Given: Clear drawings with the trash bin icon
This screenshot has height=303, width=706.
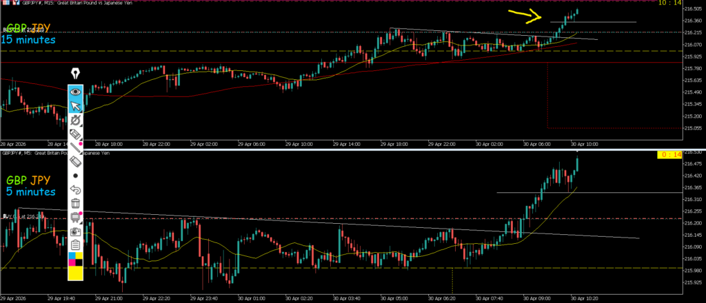Looking at the screenshot, I should 75,203.
